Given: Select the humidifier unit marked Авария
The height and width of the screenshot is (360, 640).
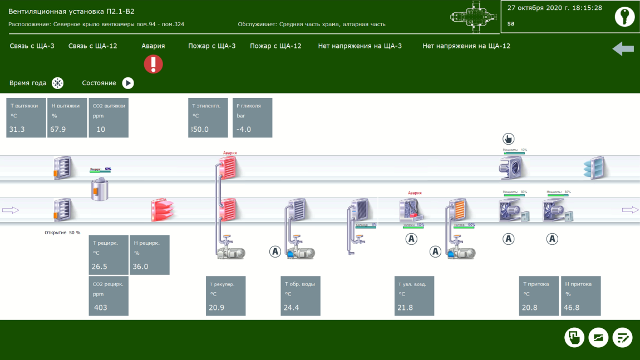Looking at the screenshot, I should [x=411, y=210].
